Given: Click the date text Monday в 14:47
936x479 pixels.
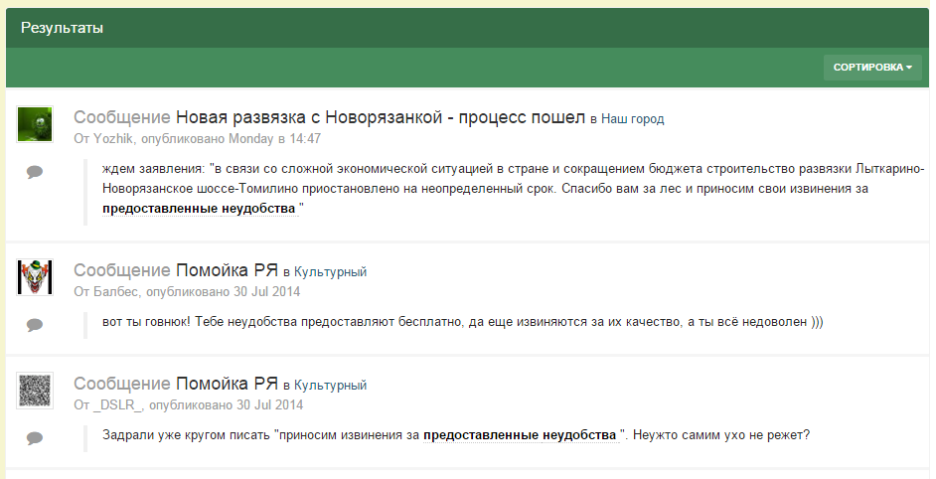Looking at the screenshot, I should click(274, 138).
